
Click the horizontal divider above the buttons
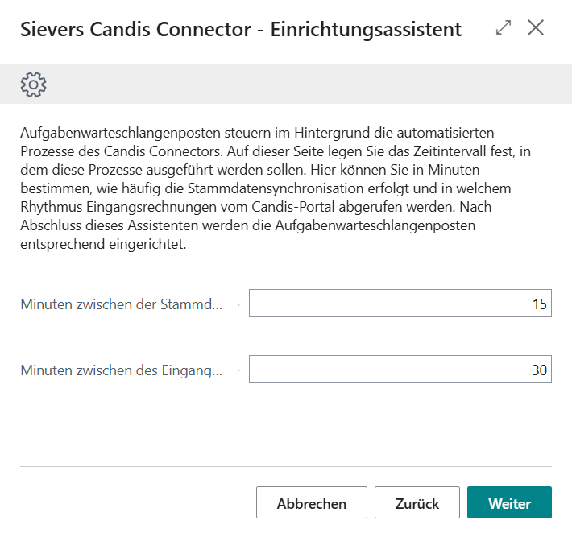coord(286,466)
